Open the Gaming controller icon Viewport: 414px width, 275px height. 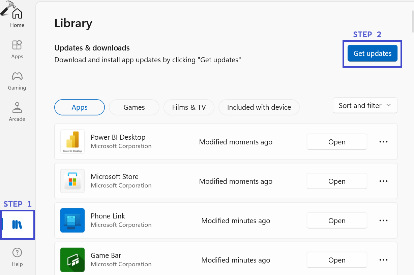(x=17, y=76)
